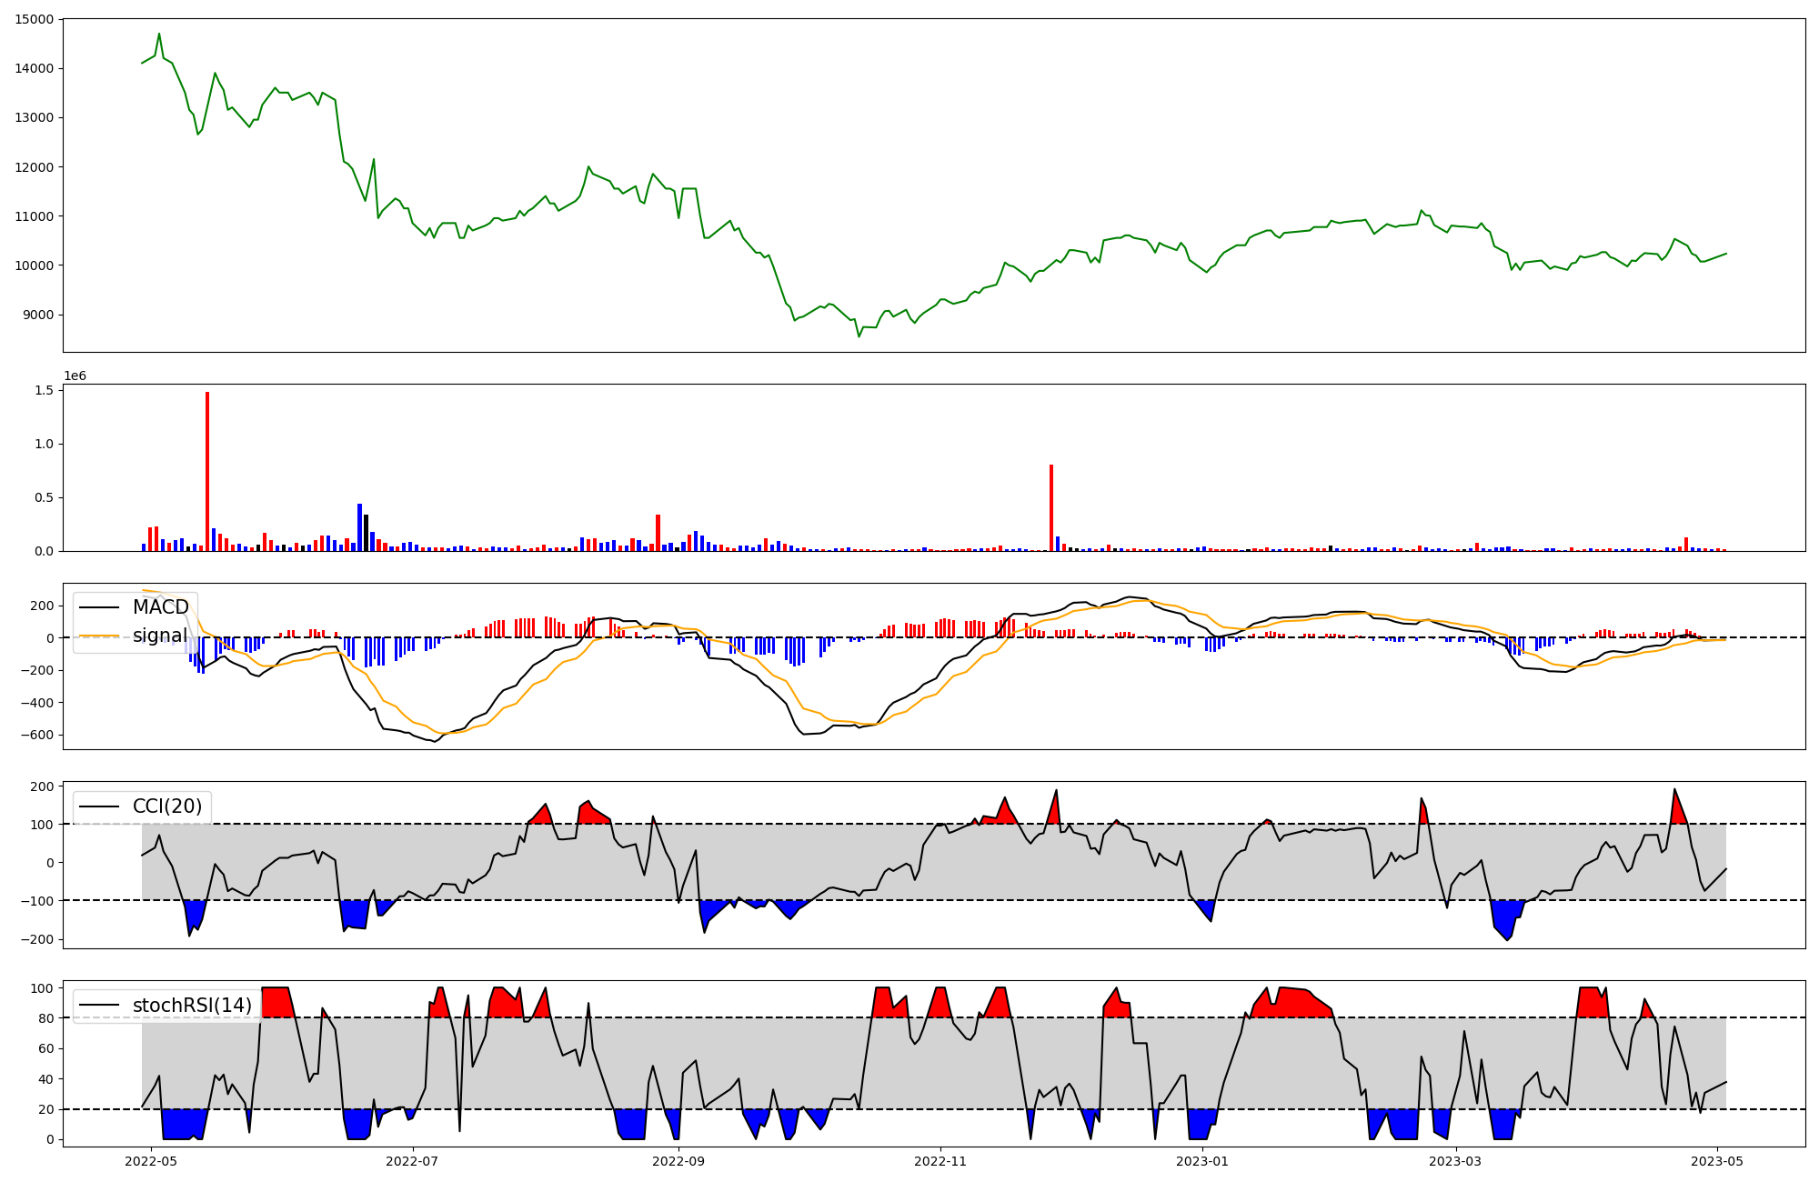Click the 9000 price axis tick label
The height and width of the screenshot is (1182, 1819).
(37, 315)
